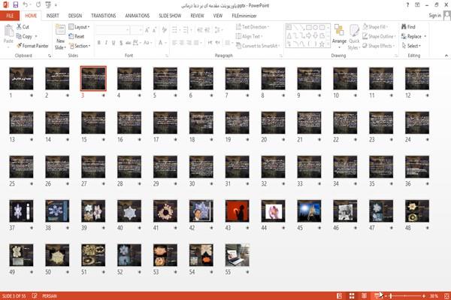Image resolution: width=451 pixels, height=300 pixels.
Task: Switch to Slide Sorter view icon
Action: [352, 295]
